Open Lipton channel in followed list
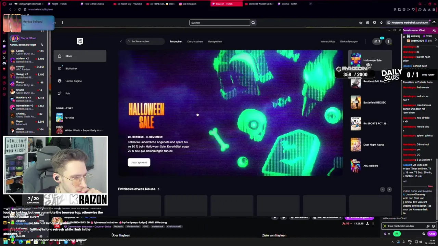This screenshot has height=246, width=438. [27, 52]
